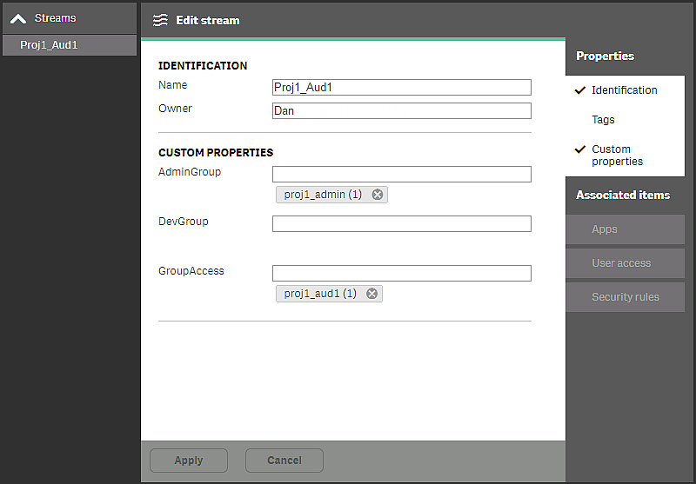
Task: Toggle the Tags properties section
Action: pos(603,120)
